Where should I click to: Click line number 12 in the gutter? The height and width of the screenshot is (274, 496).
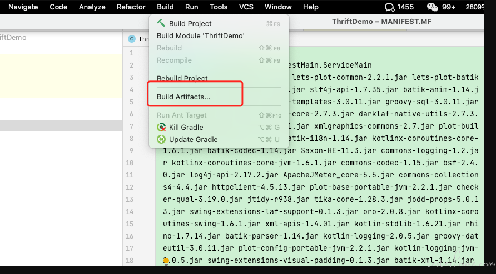tap(130, 187)
